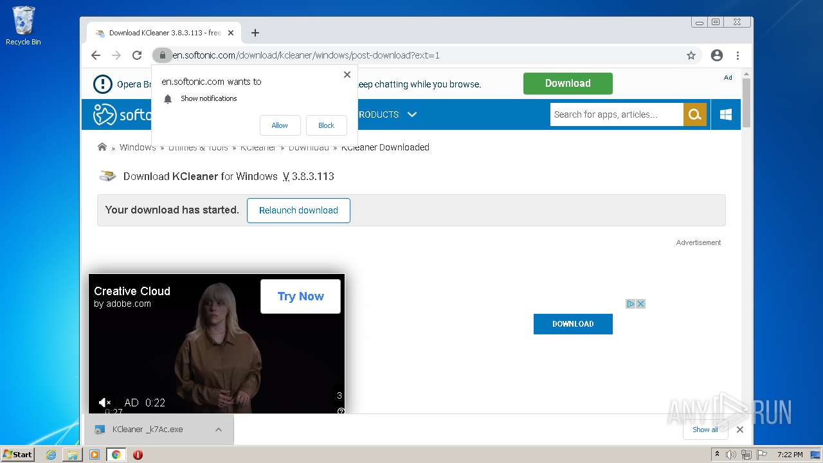
Task: Open the media player taskbar icon
Action: coord(95,455)
